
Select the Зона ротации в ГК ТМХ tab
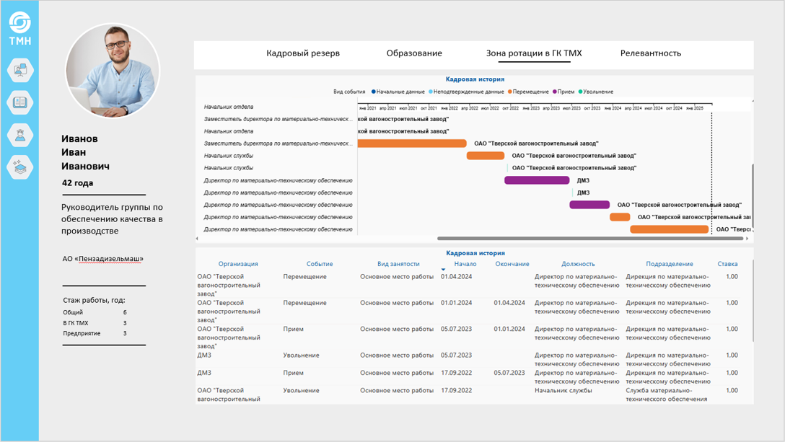click(534, 53)
